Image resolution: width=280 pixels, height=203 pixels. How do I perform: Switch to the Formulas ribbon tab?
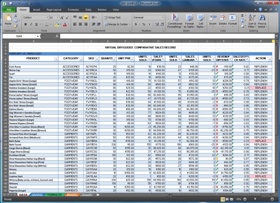tap(73, 9)
